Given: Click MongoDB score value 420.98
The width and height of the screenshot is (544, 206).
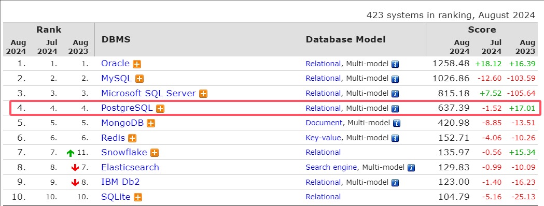Looking at the screenshot, I should point(454,123).
